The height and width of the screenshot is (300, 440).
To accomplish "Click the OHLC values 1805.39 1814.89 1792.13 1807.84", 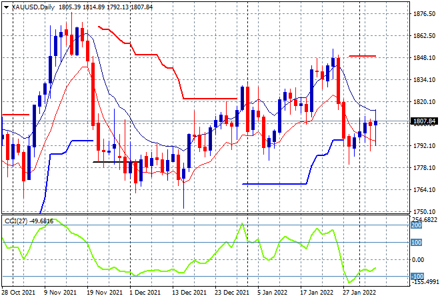I will (x=105, y=7).
